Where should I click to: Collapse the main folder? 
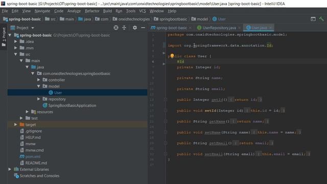tap(21, 61)
